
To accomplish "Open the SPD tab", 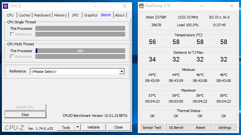I will 75,15.
